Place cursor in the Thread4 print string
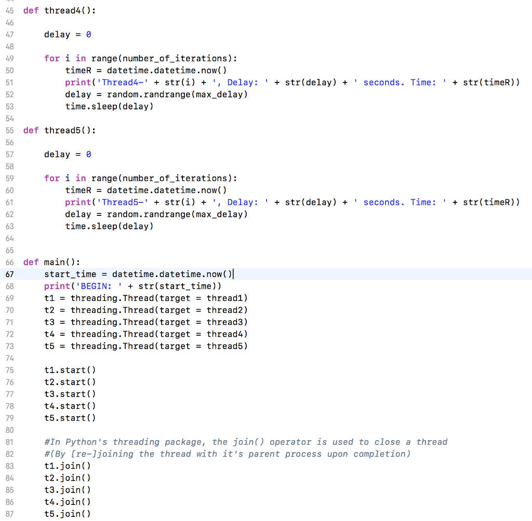 (123, 82)
